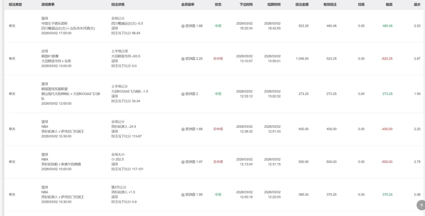Click the 有效投注 column header
This screenshot has height=216, width=425.
[x=330, y=5]
